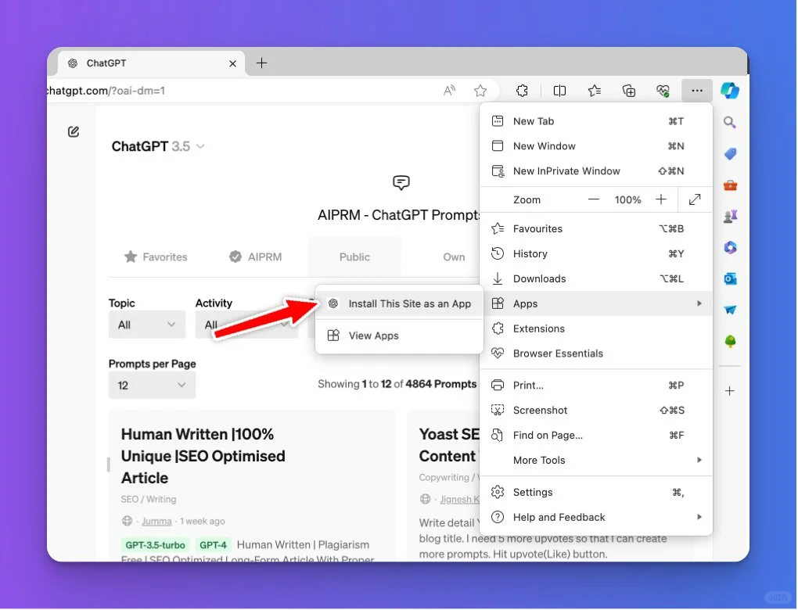Zoom in with the plus button
Screen dimensions: 798x610
coord(660,200)
